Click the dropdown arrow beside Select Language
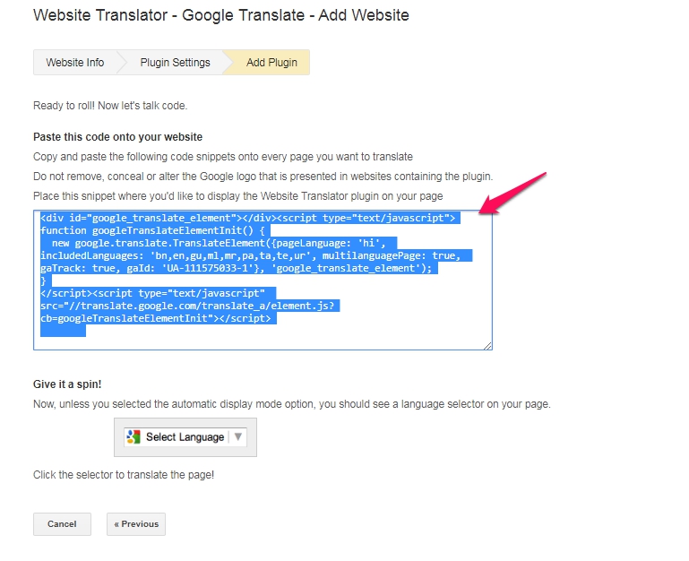689x561 pixels. [x=238, y=437]
